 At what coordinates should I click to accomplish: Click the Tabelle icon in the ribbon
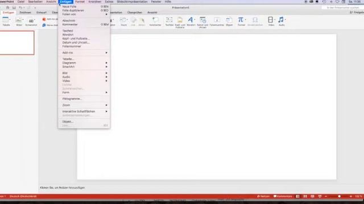[x=6, y=20]
